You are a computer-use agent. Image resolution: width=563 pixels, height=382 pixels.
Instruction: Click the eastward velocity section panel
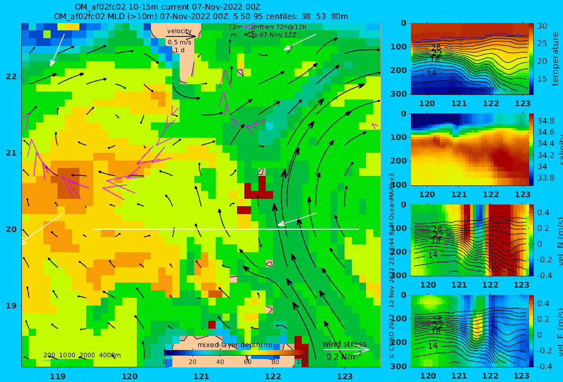[470, 331]
